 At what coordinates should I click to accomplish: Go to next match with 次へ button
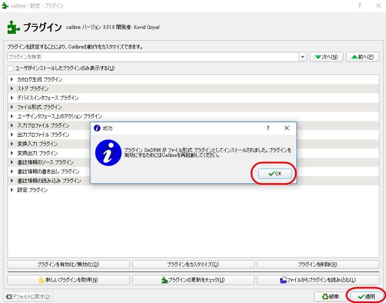[x=327, y=57]
